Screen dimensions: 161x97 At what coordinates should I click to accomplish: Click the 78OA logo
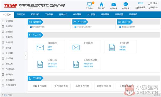coord(10,6)
